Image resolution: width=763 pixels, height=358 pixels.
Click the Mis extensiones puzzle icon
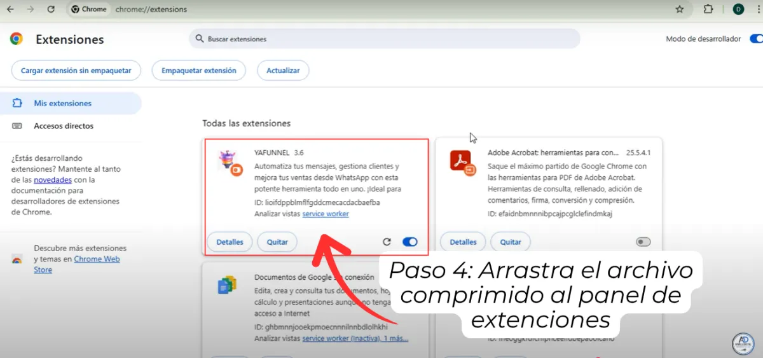(17, 103)
